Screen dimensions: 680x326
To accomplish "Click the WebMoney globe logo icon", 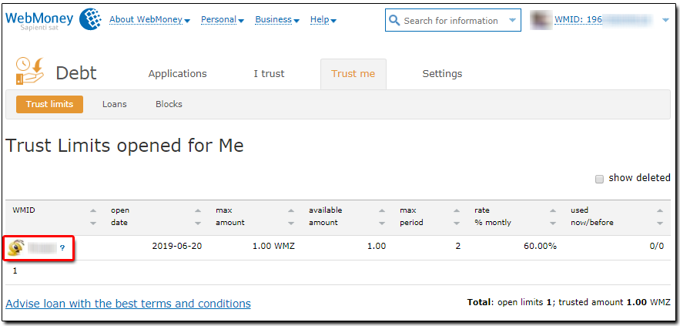I will click(90, 19).
